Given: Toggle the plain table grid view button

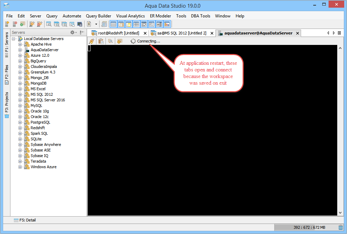Looking at the screenshot, I should (136, 24).
